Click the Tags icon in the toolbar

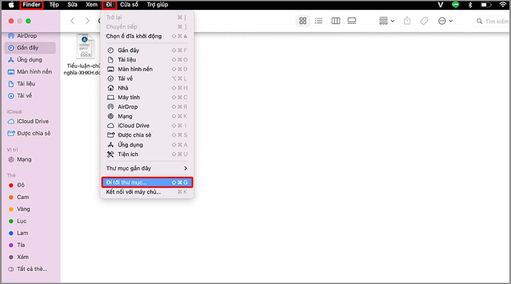click(x=424, y=21)
